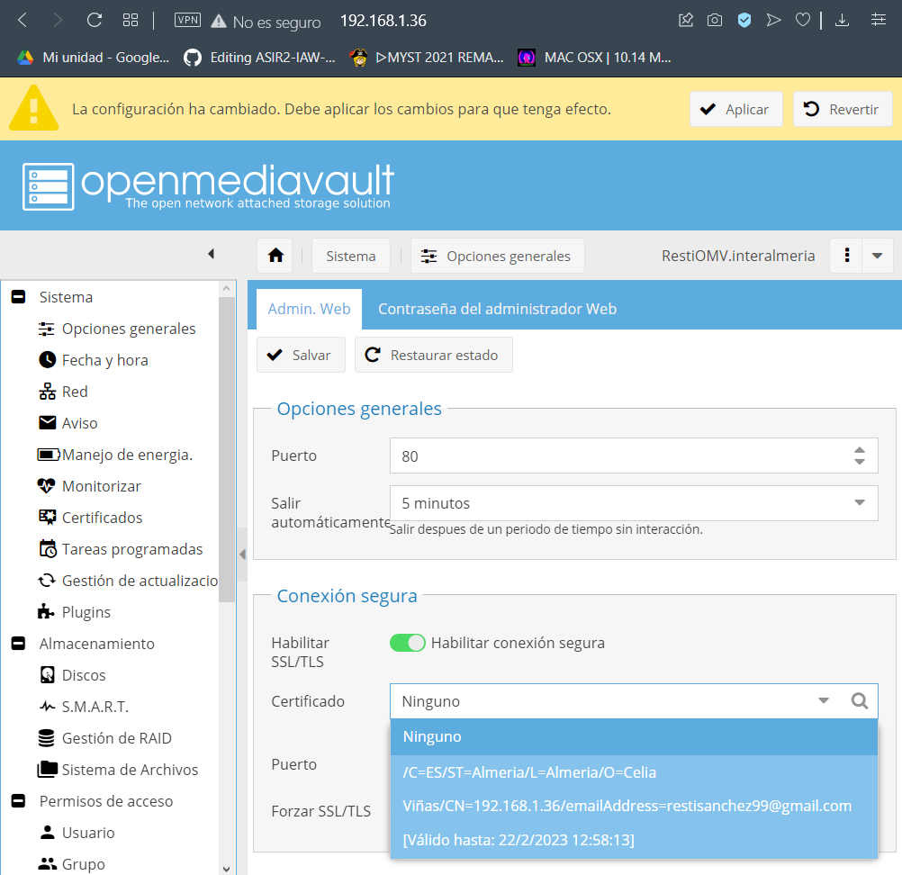Collapse the left navigation panel arrow
This screenshot has height=875, width=902.
tap(212, 254)
